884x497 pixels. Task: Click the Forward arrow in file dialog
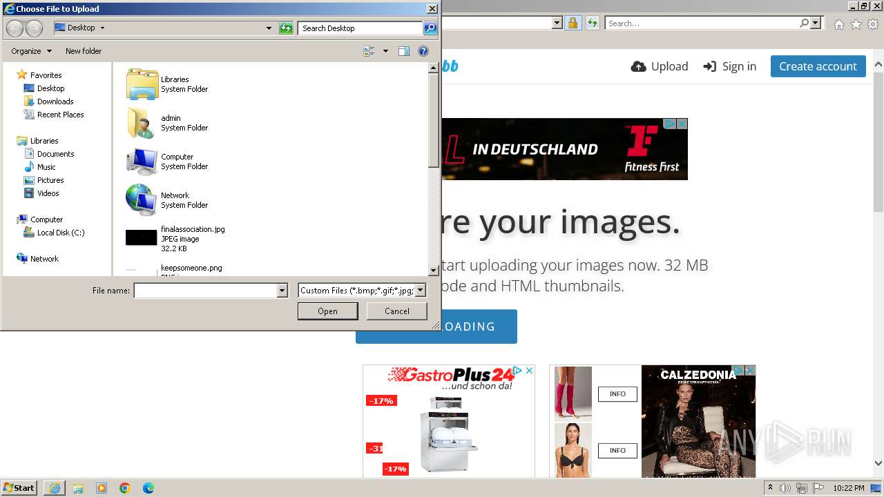click(x=35, y=28)
